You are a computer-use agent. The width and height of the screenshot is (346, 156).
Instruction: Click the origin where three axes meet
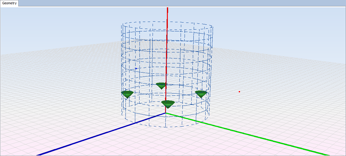(x=166, y=113)
